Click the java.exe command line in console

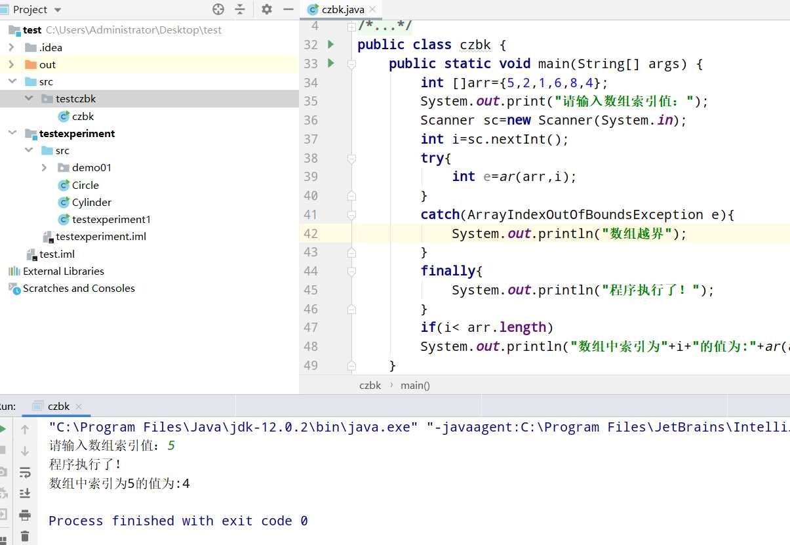[419, 427]
